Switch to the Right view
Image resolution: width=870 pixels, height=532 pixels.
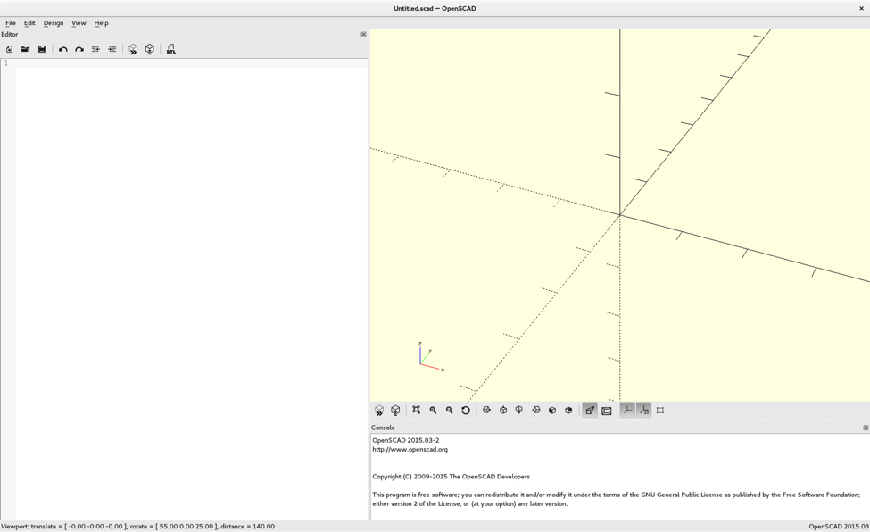[x=486, y=411]
